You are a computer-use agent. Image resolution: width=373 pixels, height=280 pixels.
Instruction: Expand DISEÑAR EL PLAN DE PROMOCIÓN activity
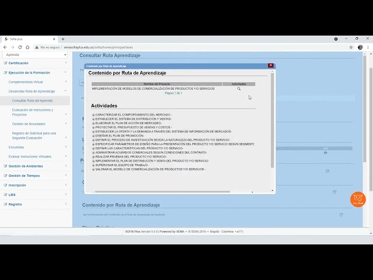tap(93, 136)
